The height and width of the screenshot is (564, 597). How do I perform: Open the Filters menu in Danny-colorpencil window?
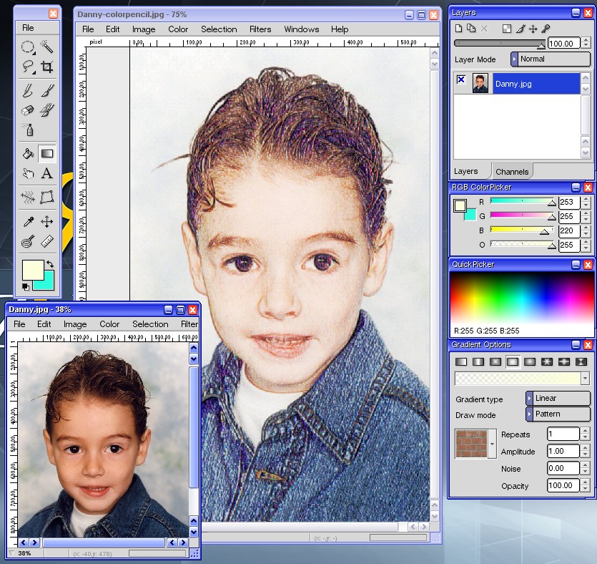[260, 29]
